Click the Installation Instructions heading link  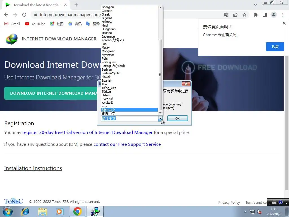click(33, 168)
